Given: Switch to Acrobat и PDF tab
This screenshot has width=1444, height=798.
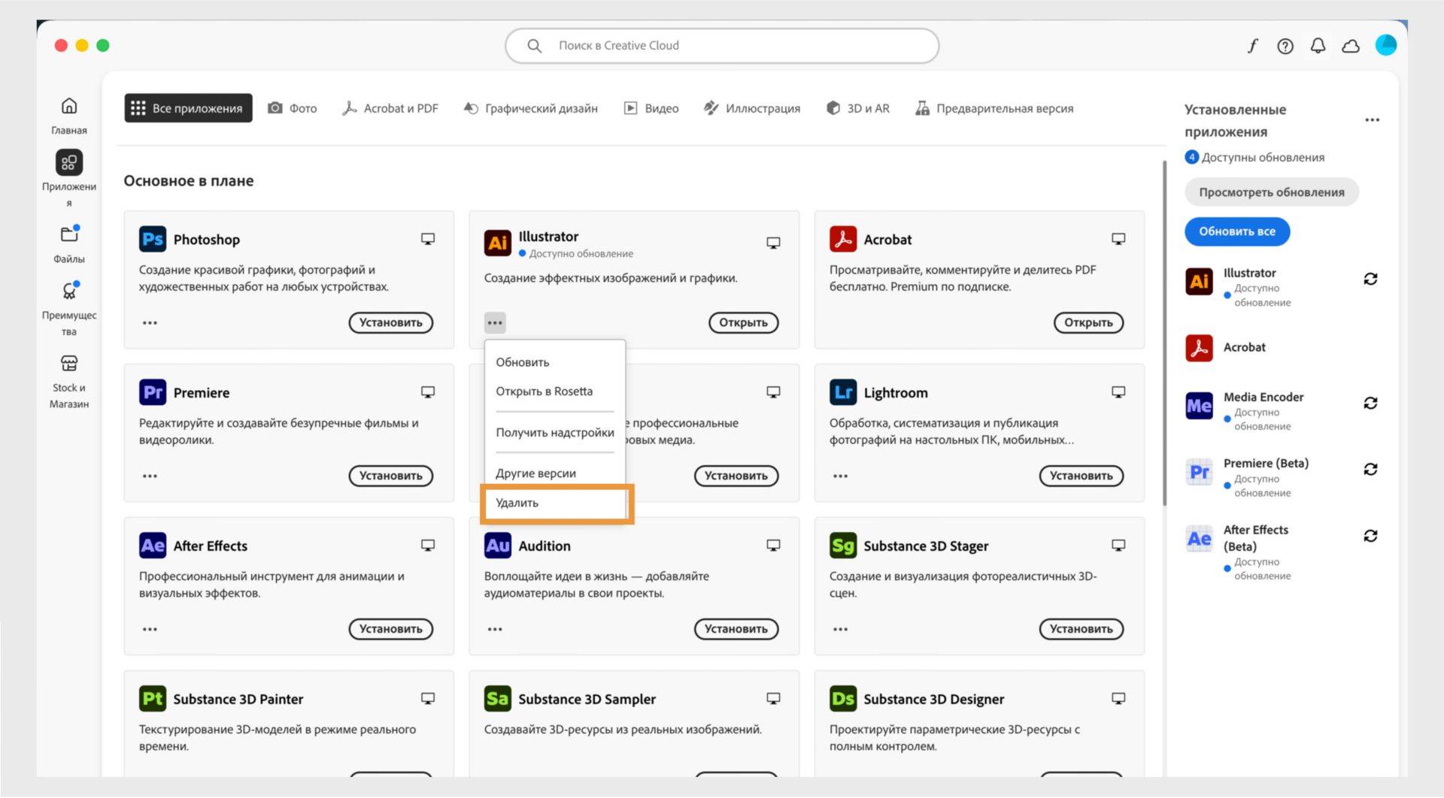Looking at the screenshot, I should point(390,108).
